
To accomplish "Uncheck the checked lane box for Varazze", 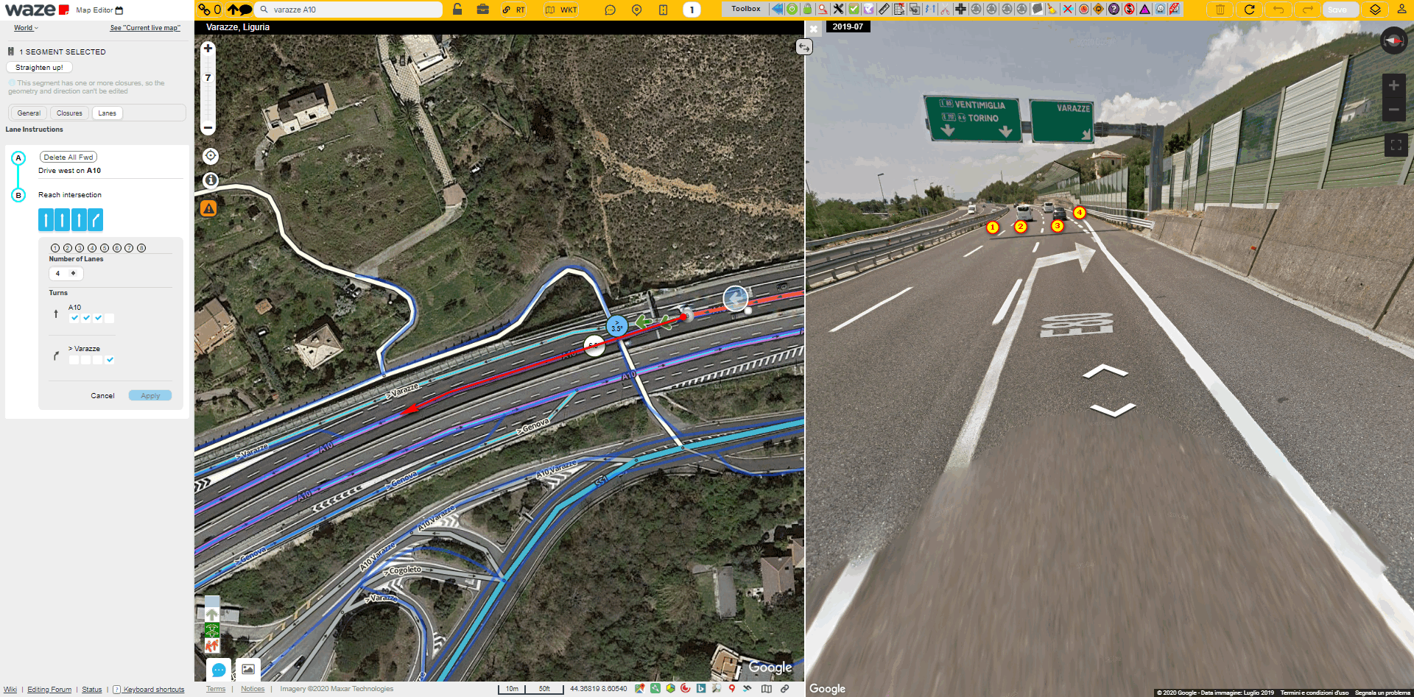I will 110,360.
